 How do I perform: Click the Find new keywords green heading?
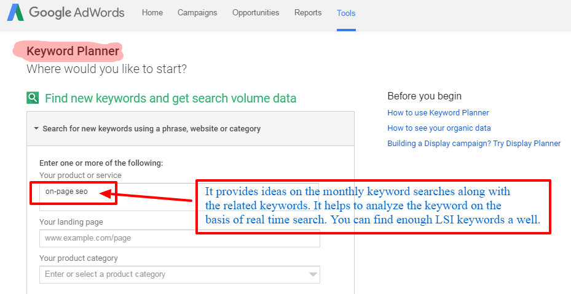(170, 98)
